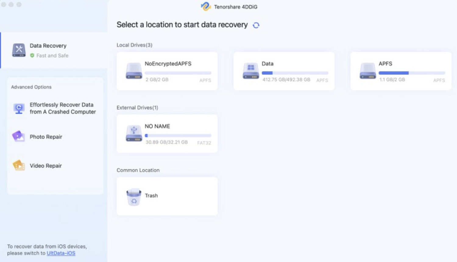
Task: Click the NO NAME drive usage bar
Action: (x=178, y=136)
